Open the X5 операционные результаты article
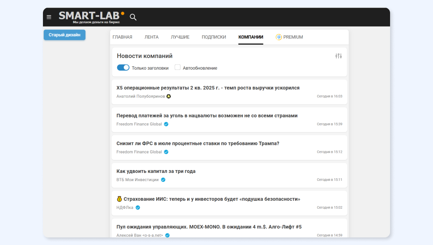Image resolution: width=433 pixels, height=245 pixels. click(x=208, y=88)
